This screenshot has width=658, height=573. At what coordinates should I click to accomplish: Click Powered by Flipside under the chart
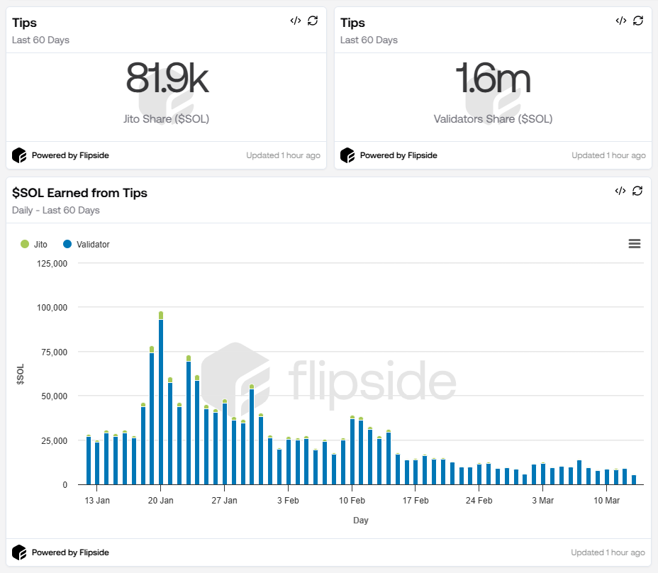point(69,552)
